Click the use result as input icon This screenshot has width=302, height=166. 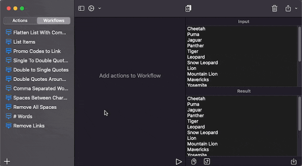click(207, 161)
